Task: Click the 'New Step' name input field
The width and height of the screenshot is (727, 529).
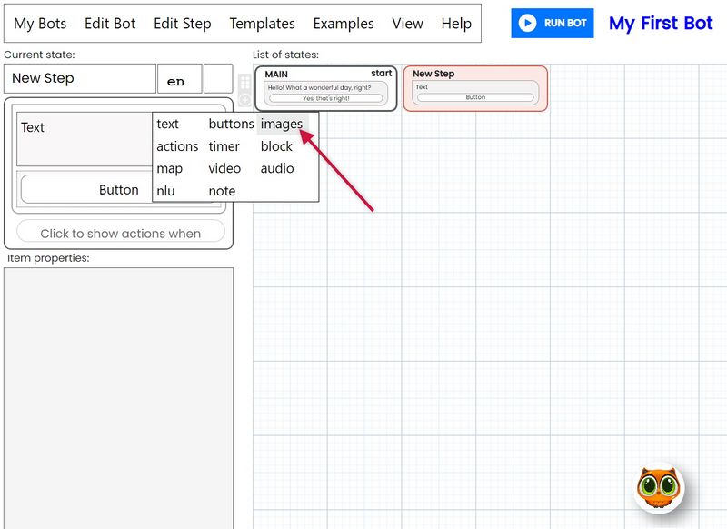Action: 79,79
